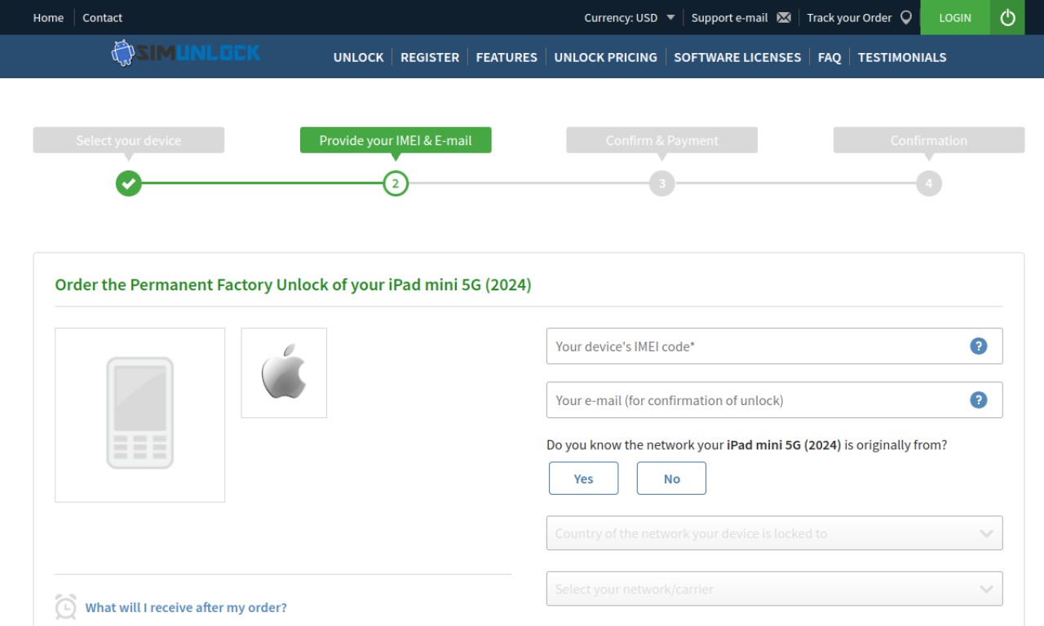This screenshot has width=1044, height=626.
Task: Click the SIMUnlock logo
Action: click(186, 54)
